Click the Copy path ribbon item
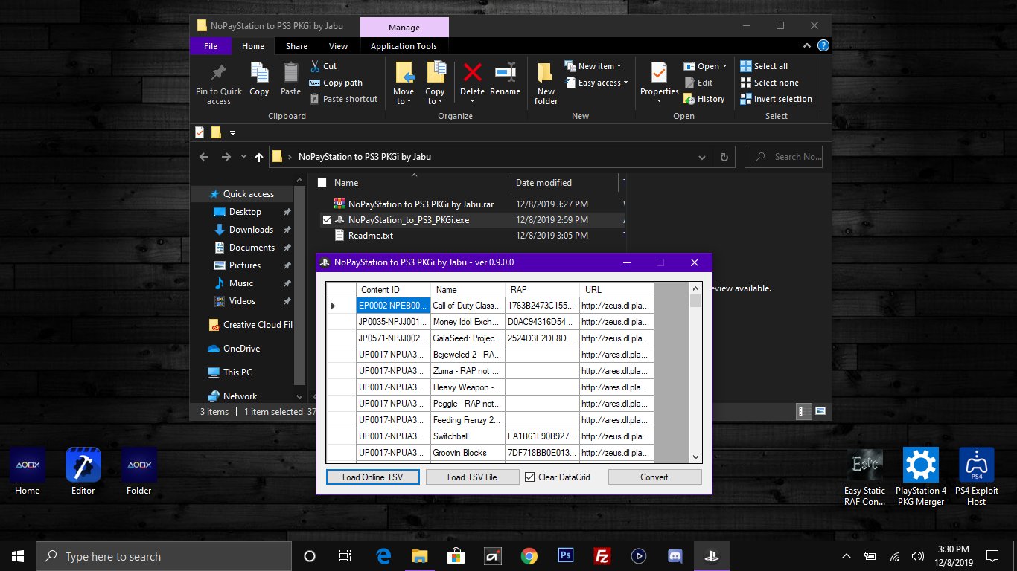This screenshot has width=1017, height=571. [336, 83]
